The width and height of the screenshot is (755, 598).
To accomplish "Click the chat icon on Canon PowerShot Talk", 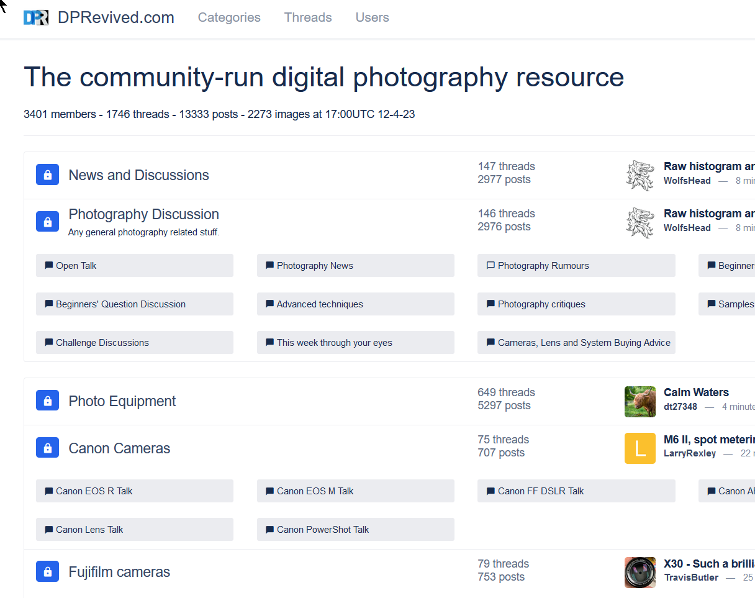I will click(270, 530).
